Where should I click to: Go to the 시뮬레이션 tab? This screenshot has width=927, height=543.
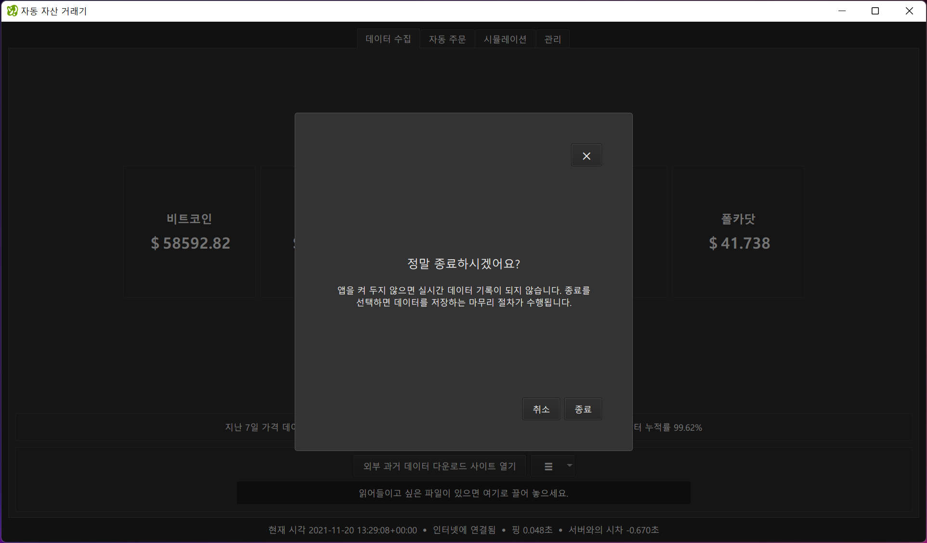(505, 39)
